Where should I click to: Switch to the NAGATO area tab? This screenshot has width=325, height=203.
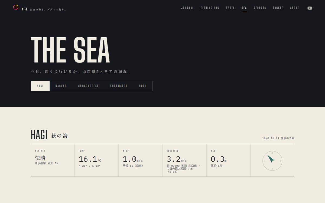tap(61, 86)
